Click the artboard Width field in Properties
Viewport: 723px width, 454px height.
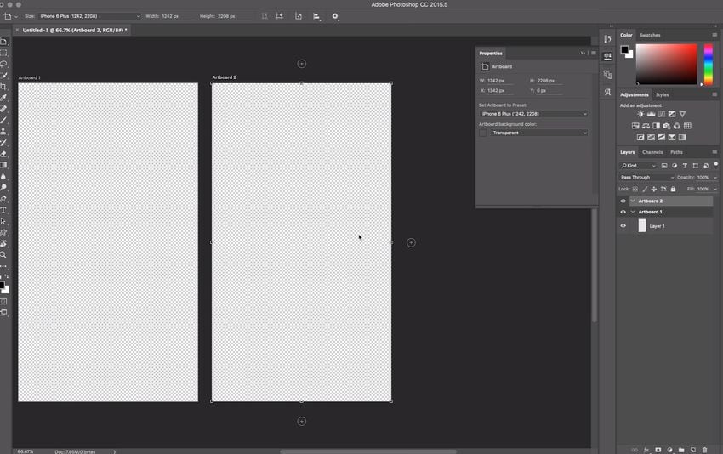500,81
